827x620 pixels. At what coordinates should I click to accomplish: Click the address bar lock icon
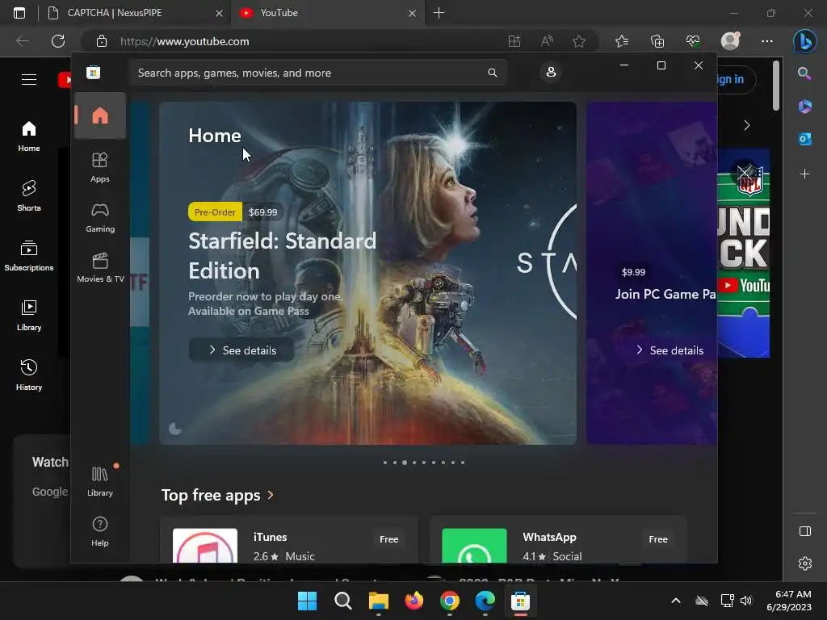[102, 41]
